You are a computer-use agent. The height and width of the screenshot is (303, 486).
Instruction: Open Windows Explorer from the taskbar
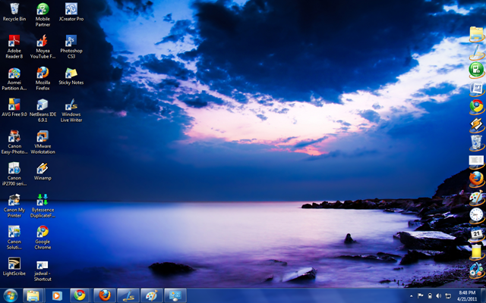click(x=33, y=295)
